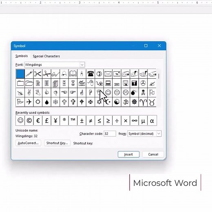
Task: Open the AutoCorrect... dialog
Action: click(28, 143)
